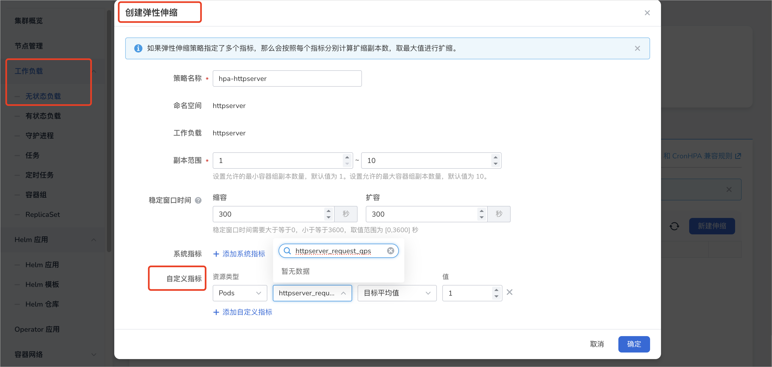Click the sidebar vertical scrollbar
Screen dimensions: 772x367
tap(109, 131)
